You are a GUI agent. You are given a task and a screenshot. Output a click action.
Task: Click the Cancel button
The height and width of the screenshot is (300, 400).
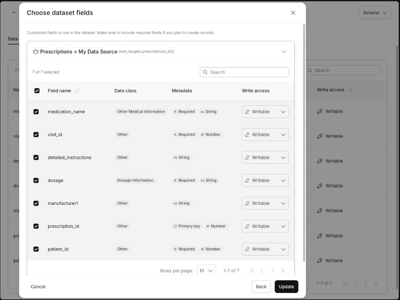tap(38, 286)
